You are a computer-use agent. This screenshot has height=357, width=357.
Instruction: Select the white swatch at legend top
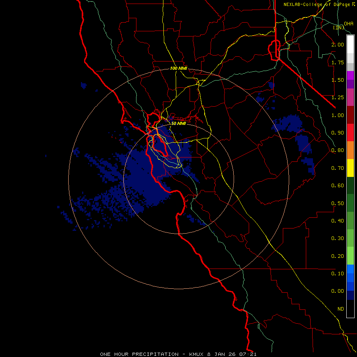350,44
